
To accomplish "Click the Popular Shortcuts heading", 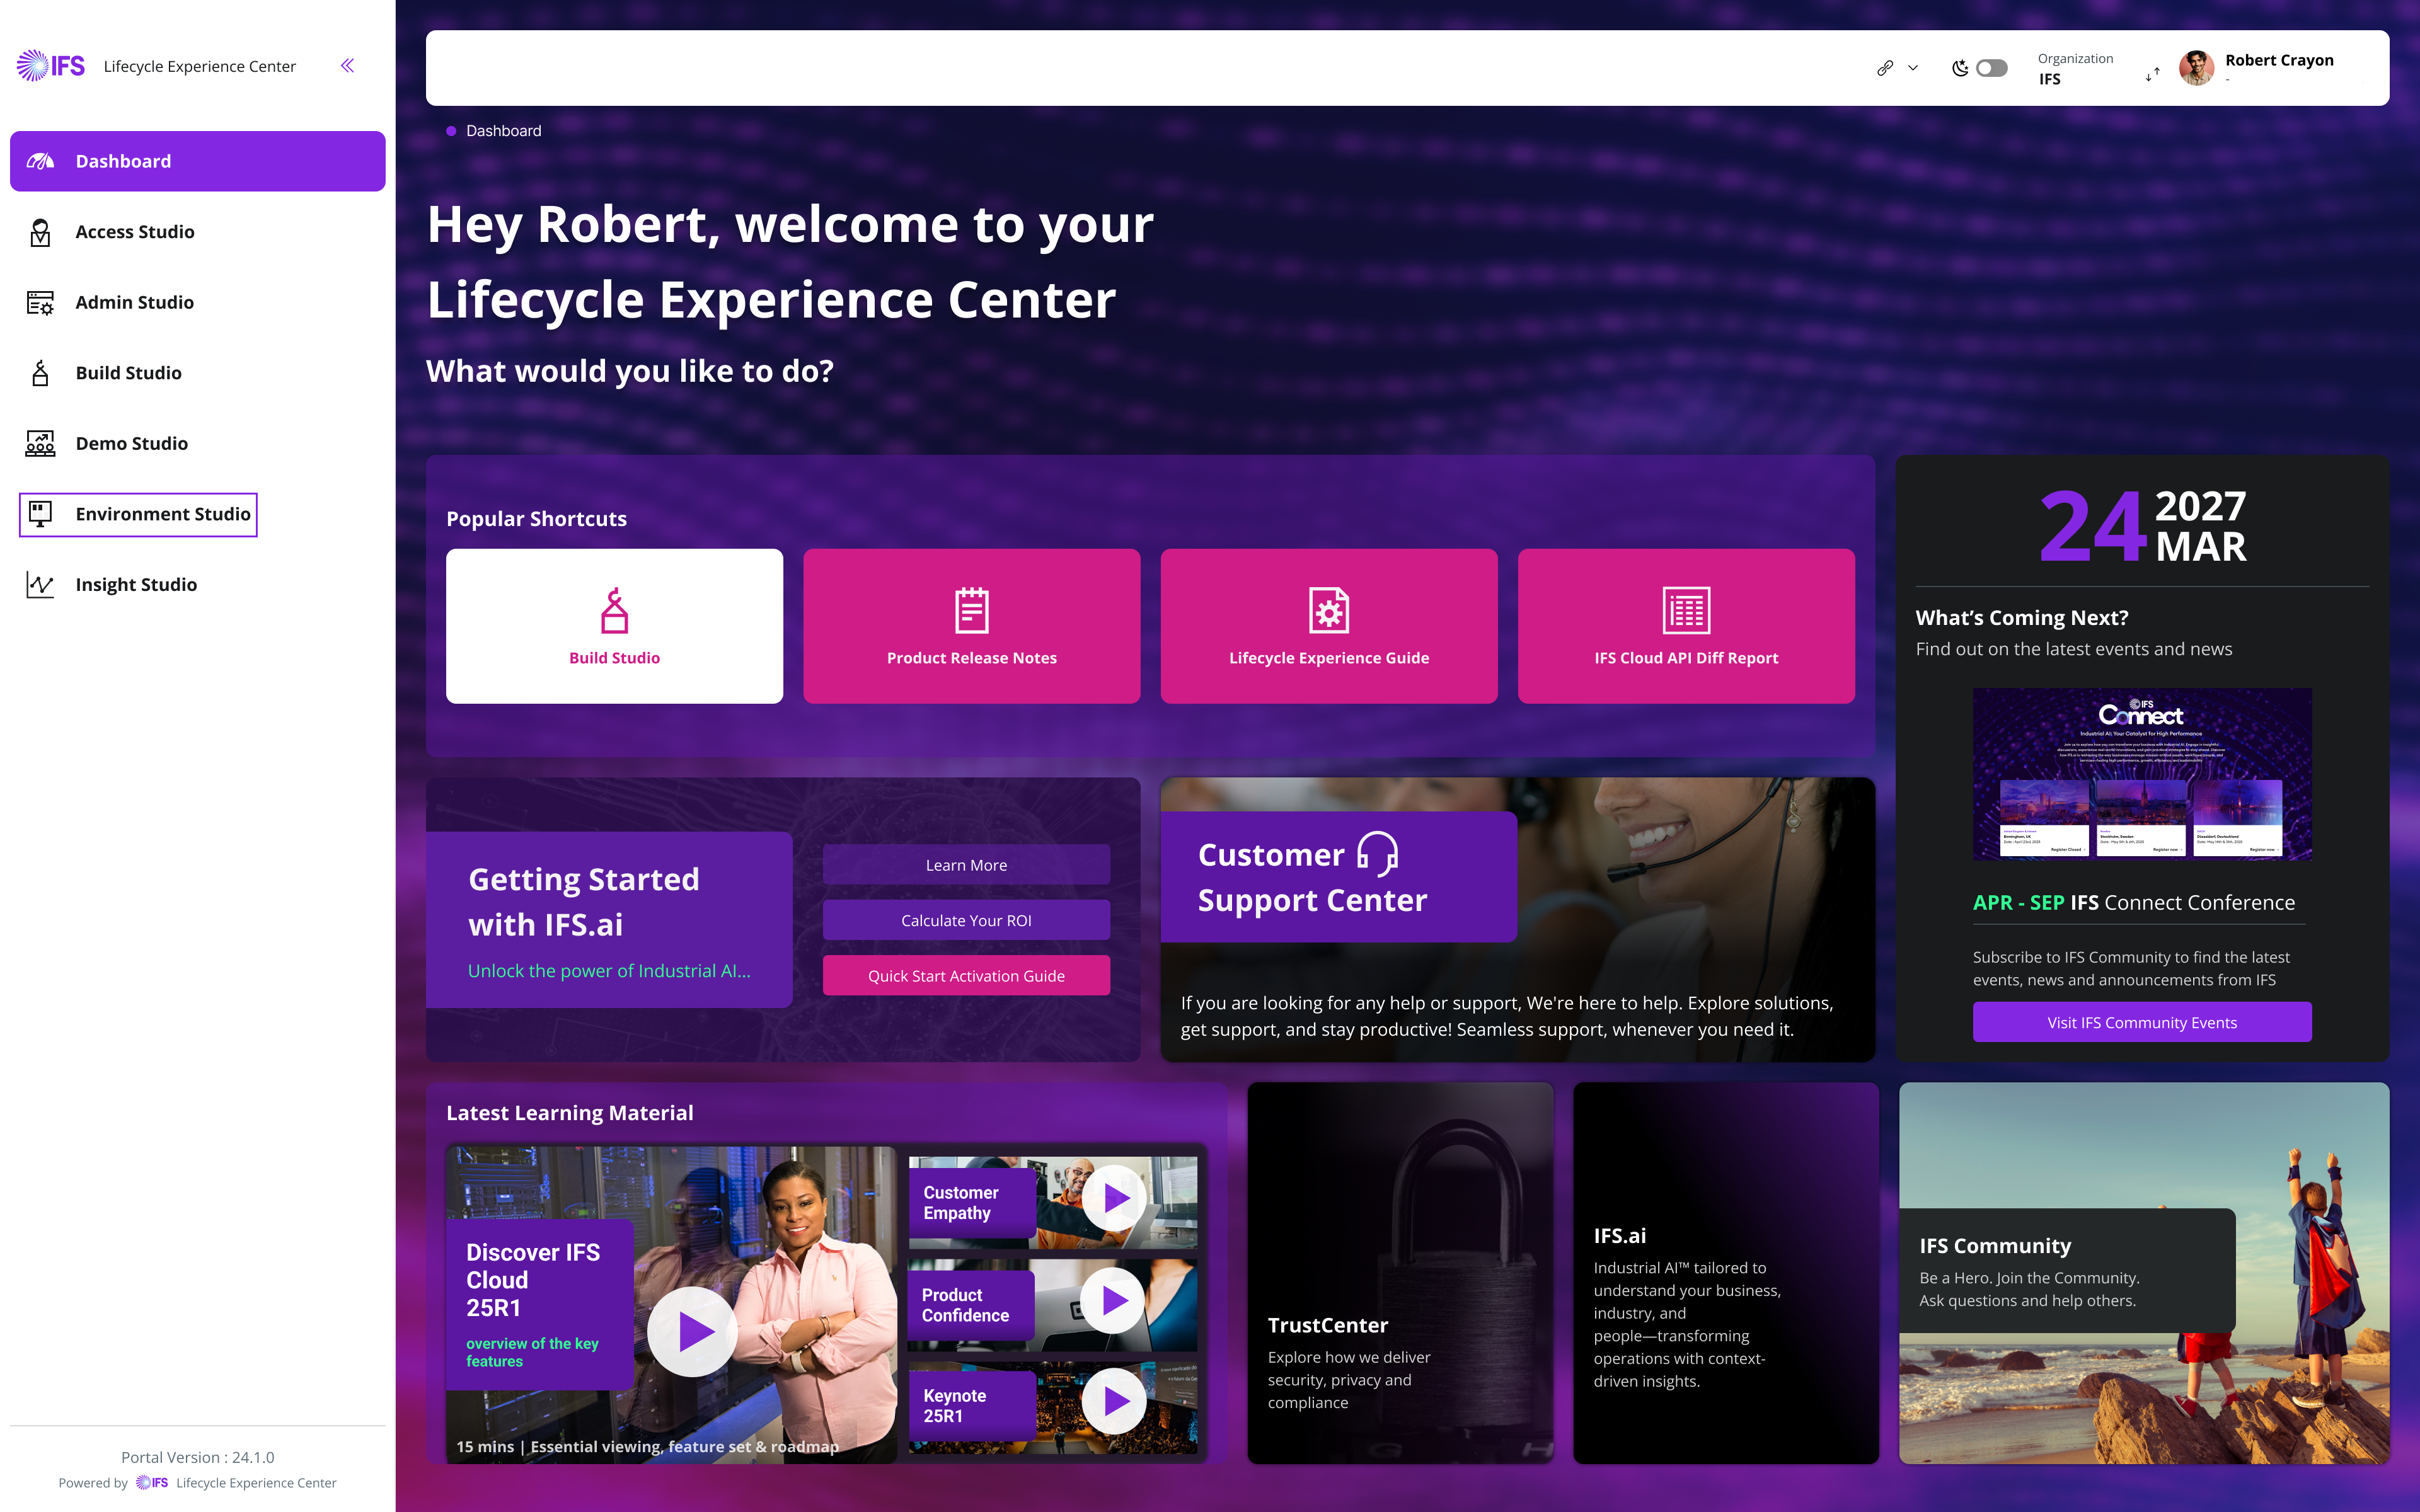I will (x=536, y=519).
